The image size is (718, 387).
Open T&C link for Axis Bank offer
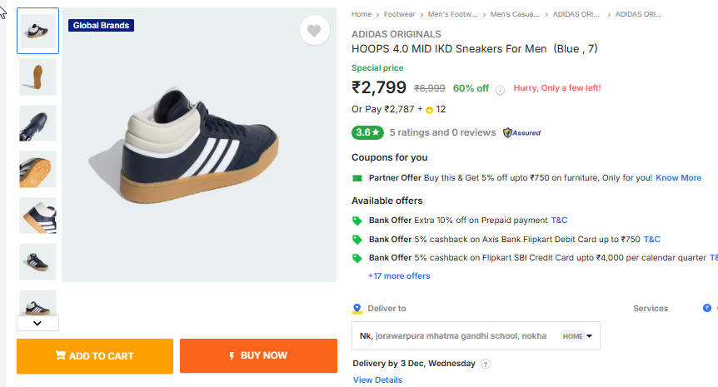(651, 239)
